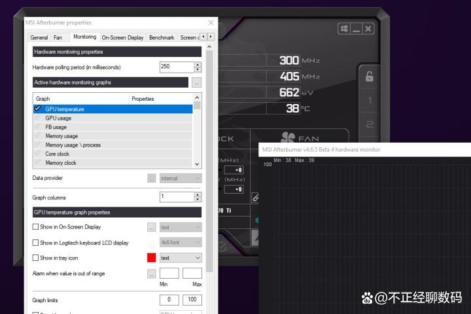
Task: Open the Benchmark tab
Action: 162,37
